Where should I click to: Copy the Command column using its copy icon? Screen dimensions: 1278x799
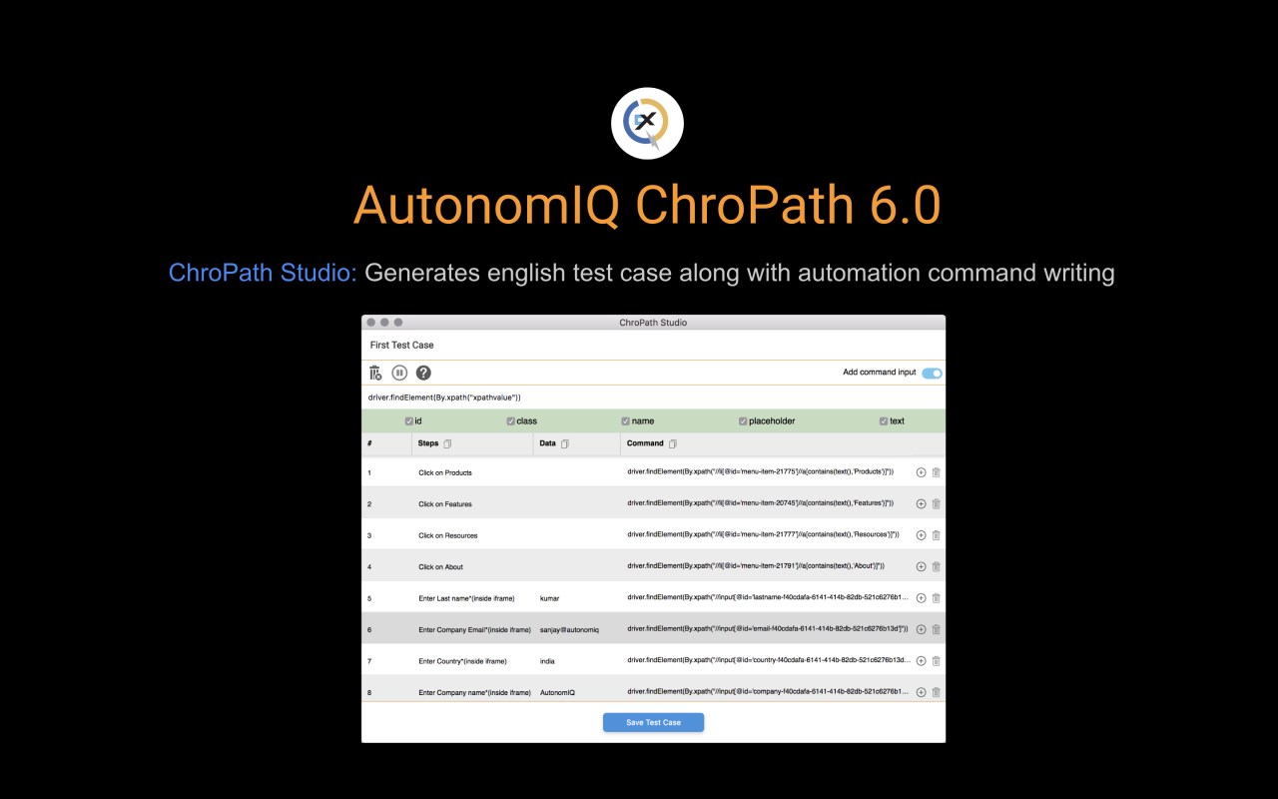[673, 443]
